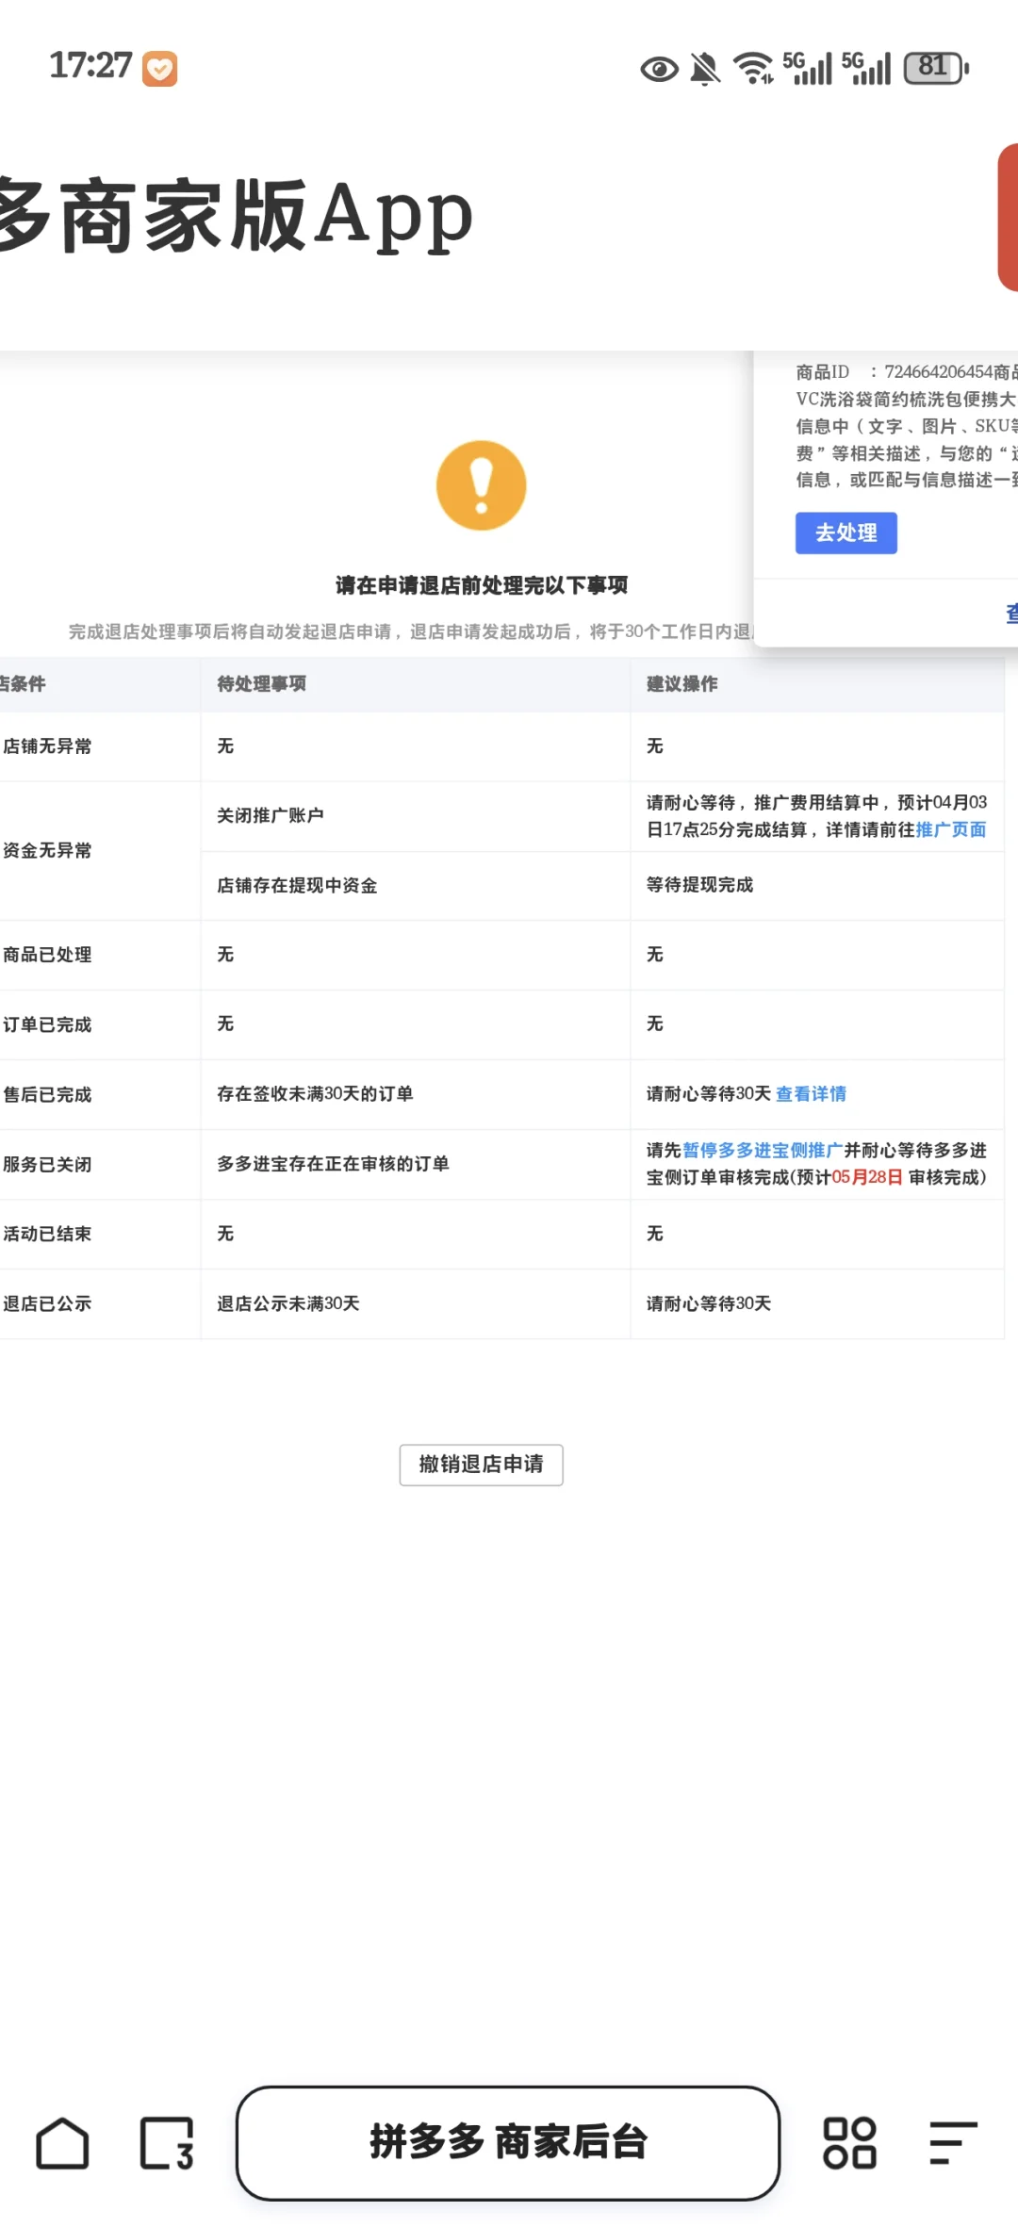Tap the muted bell status icon

[705, 69]
